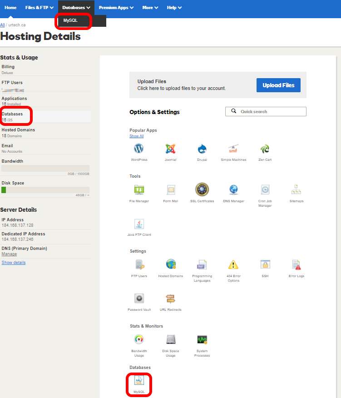Click the Show All popular apps link
Image resolution: width=341 pixels, height=398 pixels.
click(x=136, y=136)
